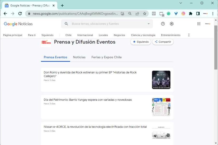Click the search magnifier icon

pyautogui.click(x=66, y=24)
